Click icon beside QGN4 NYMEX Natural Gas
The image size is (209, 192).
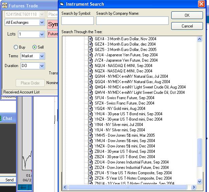point(90,76)
